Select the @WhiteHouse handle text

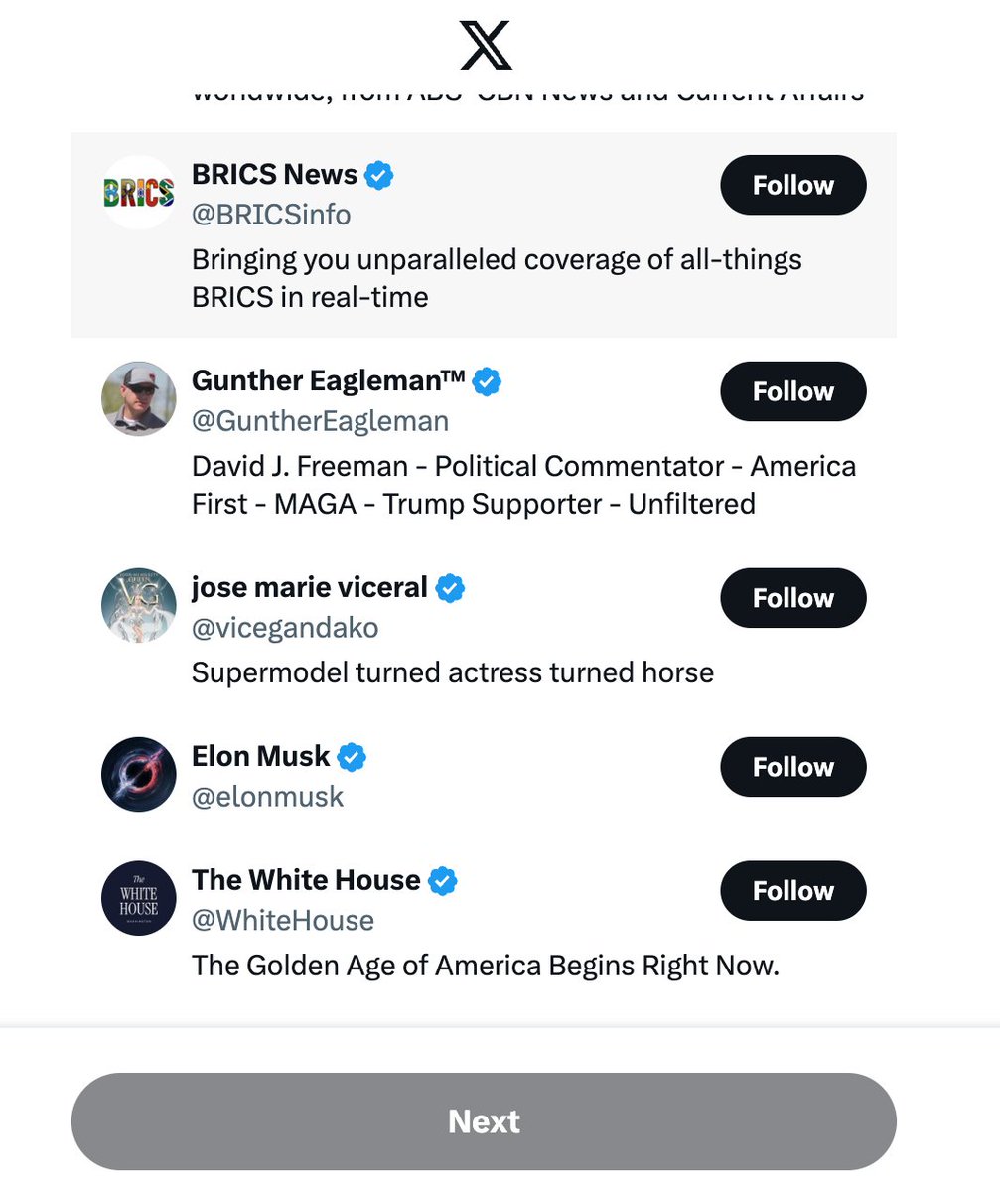(283, 920)
